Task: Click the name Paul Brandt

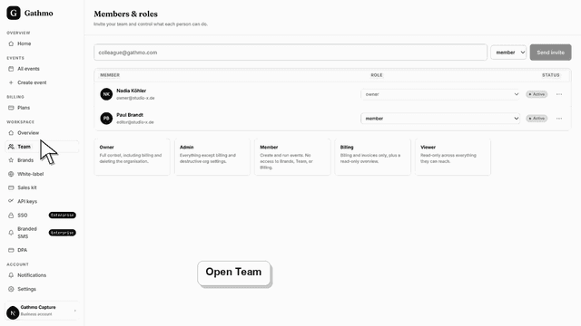Action: pos(130,115)
